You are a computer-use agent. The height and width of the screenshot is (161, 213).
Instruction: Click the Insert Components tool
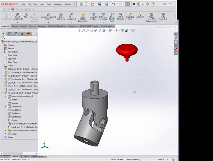point(18,17)
